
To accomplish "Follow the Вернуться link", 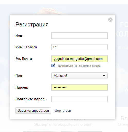I will (x=63, y=111).
